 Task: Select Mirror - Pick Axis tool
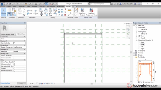click(51, 10)
